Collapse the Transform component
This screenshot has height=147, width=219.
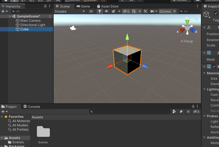coord(204,28)
